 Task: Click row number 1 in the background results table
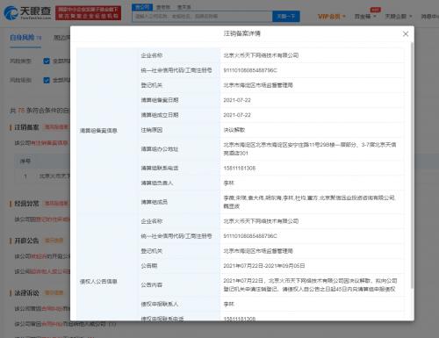(x=25, y=176)
